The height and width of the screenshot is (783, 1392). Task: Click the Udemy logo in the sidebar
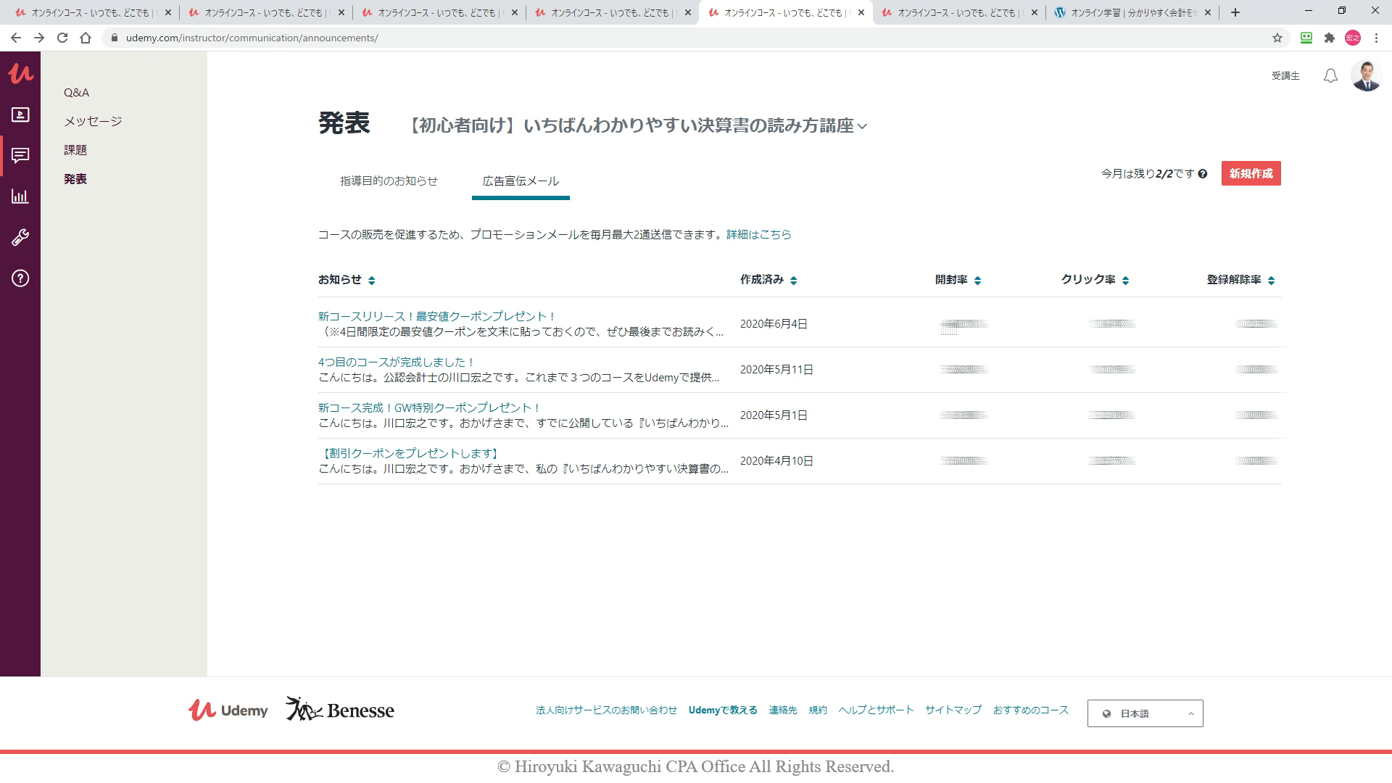20,73
